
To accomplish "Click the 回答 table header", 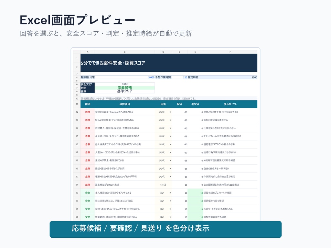I will 163,104.
